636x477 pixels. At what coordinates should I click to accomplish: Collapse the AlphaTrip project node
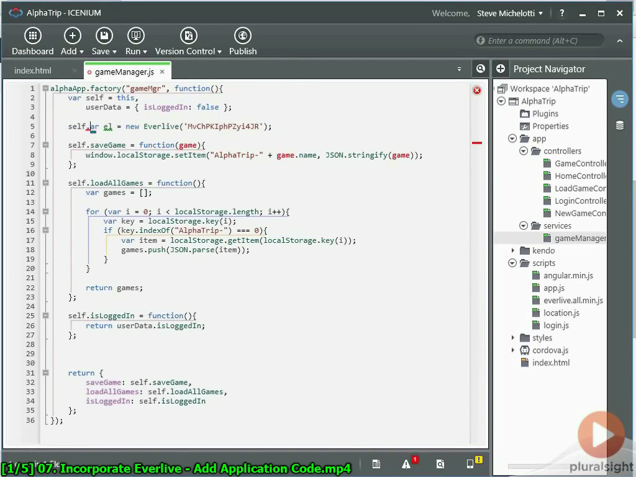pyautogui.click(x=501, y=101)
